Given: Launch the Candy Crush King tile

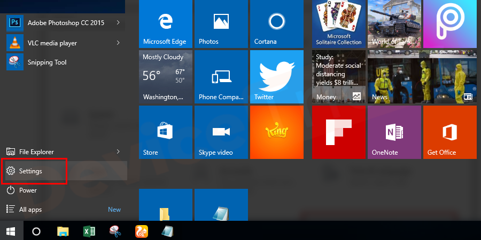Looking at the screenshot, I should [x=276, y=132].
